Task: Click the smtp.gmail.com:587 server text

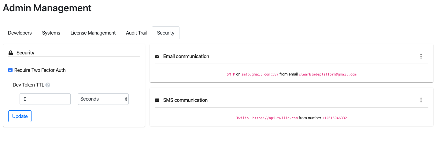Action: (260, 74)
